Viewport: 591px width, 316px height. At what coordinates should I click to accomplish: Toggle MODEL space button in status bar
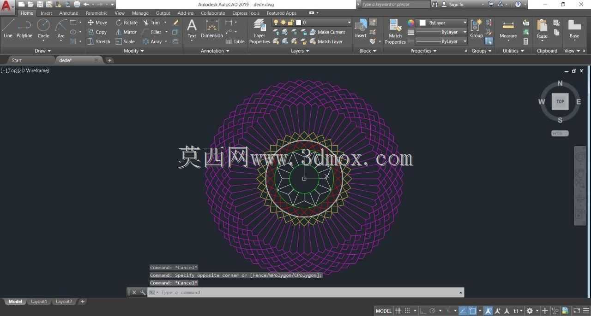coord(383,311)
